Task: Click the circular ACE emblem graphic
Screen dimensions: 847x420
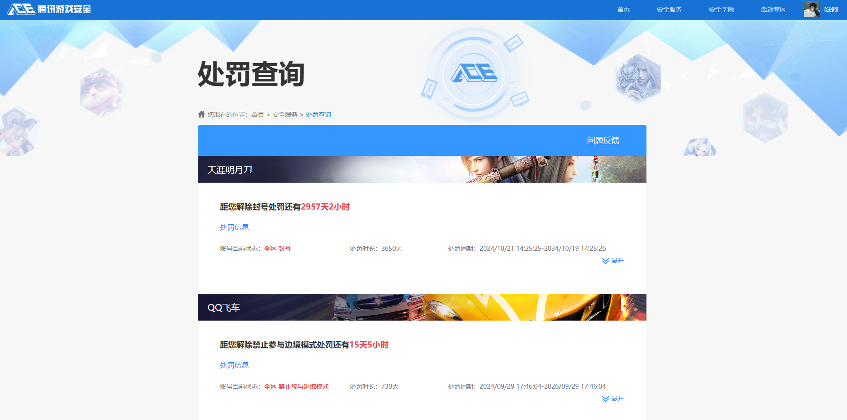Action: (474, 74)
